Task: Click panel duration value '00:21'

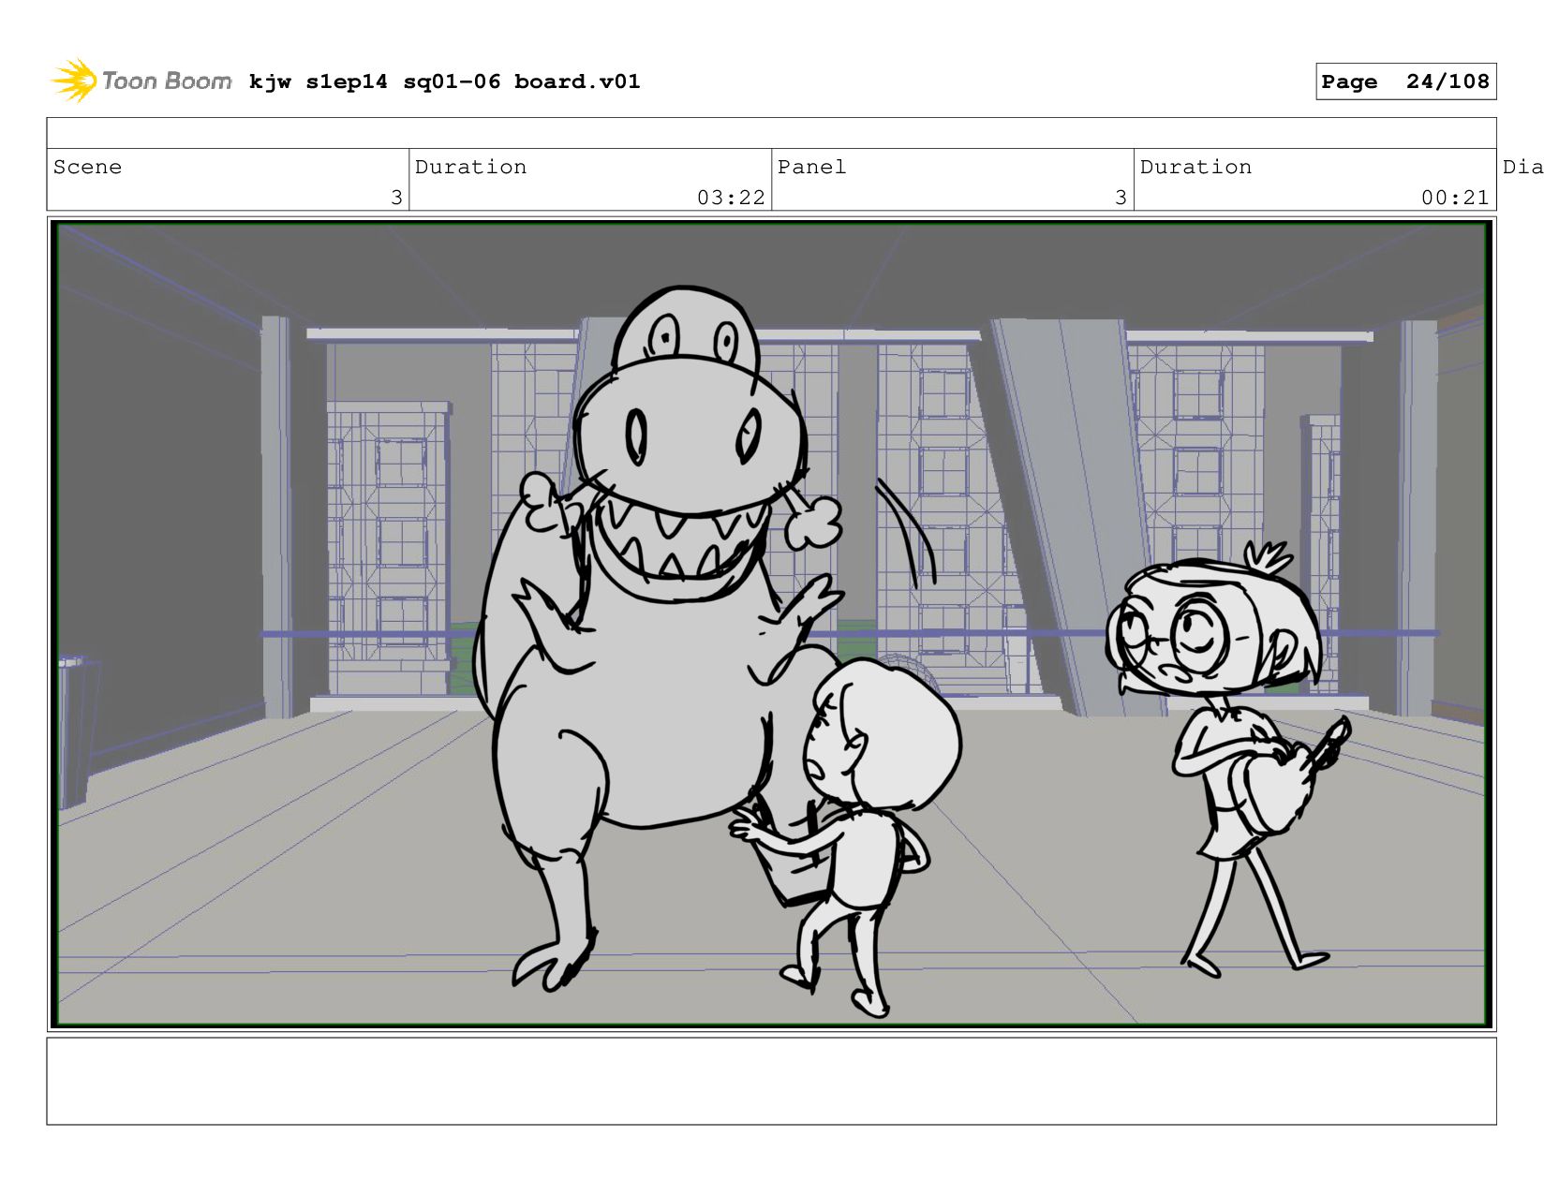Action: coord(1455,197)
